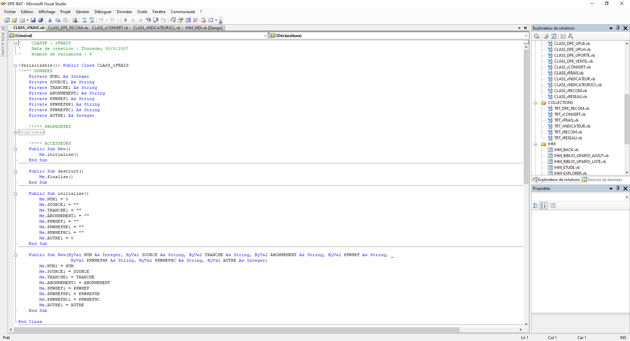Image resolution: width=630 pixels, height=341 pixels.
Task: Toggle alphabetical sort in Propriétés panel
Action: (543, 206)
